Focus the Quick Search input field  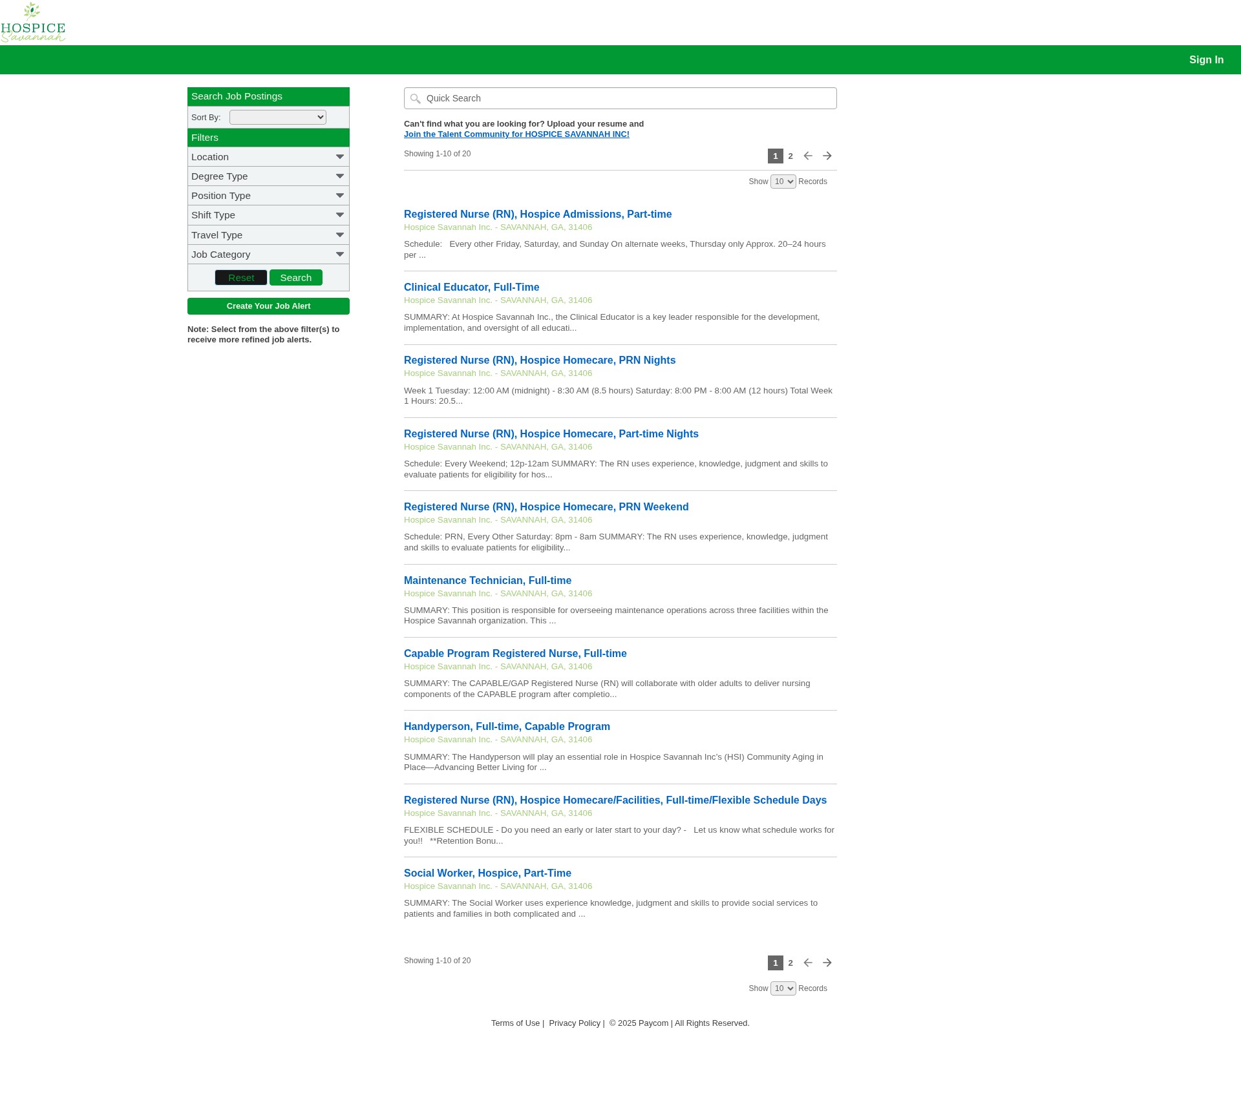point(620,98)
